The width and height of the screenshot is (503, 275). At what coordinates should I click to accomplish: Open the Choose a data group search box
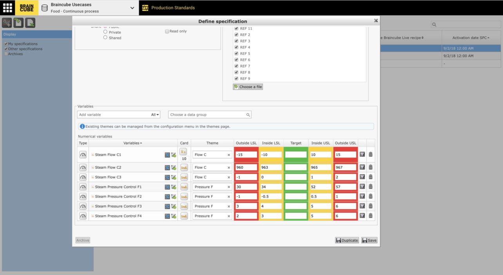[210, 115]
